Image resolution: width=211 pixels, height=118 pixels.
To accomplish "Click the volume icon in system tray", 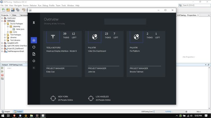I will click(x=192, y=116).
